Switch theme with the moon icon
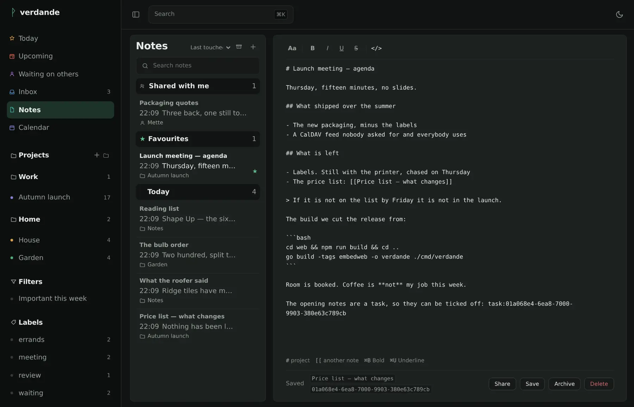 click(619, 14)
